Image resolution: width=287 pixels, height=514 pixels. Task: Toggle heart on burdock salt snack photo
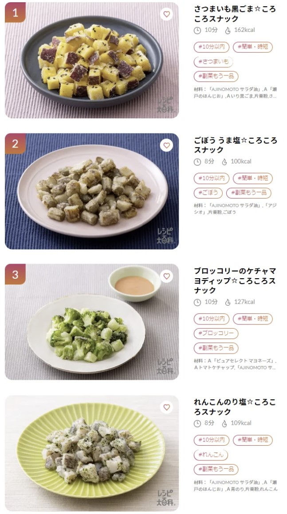point(167,145)
